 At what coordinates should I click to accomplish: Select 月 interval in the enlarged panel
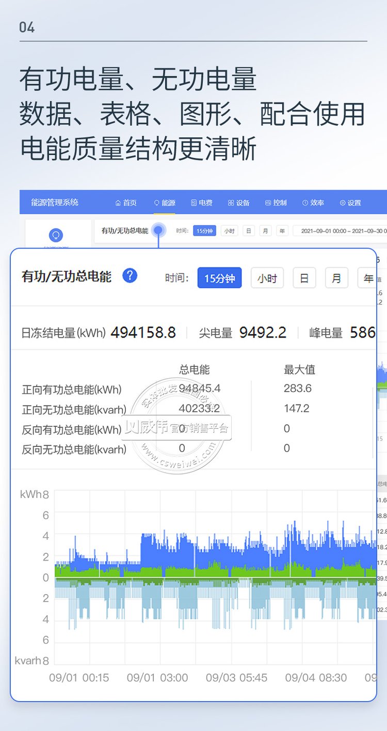tap(336, 278)
